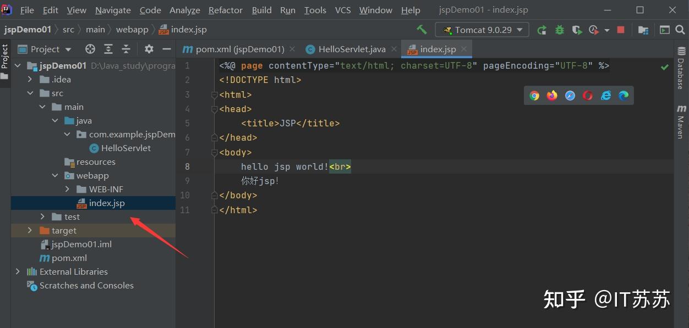
Task: Open page in Firefox browser icon
Action: [552, 96]
